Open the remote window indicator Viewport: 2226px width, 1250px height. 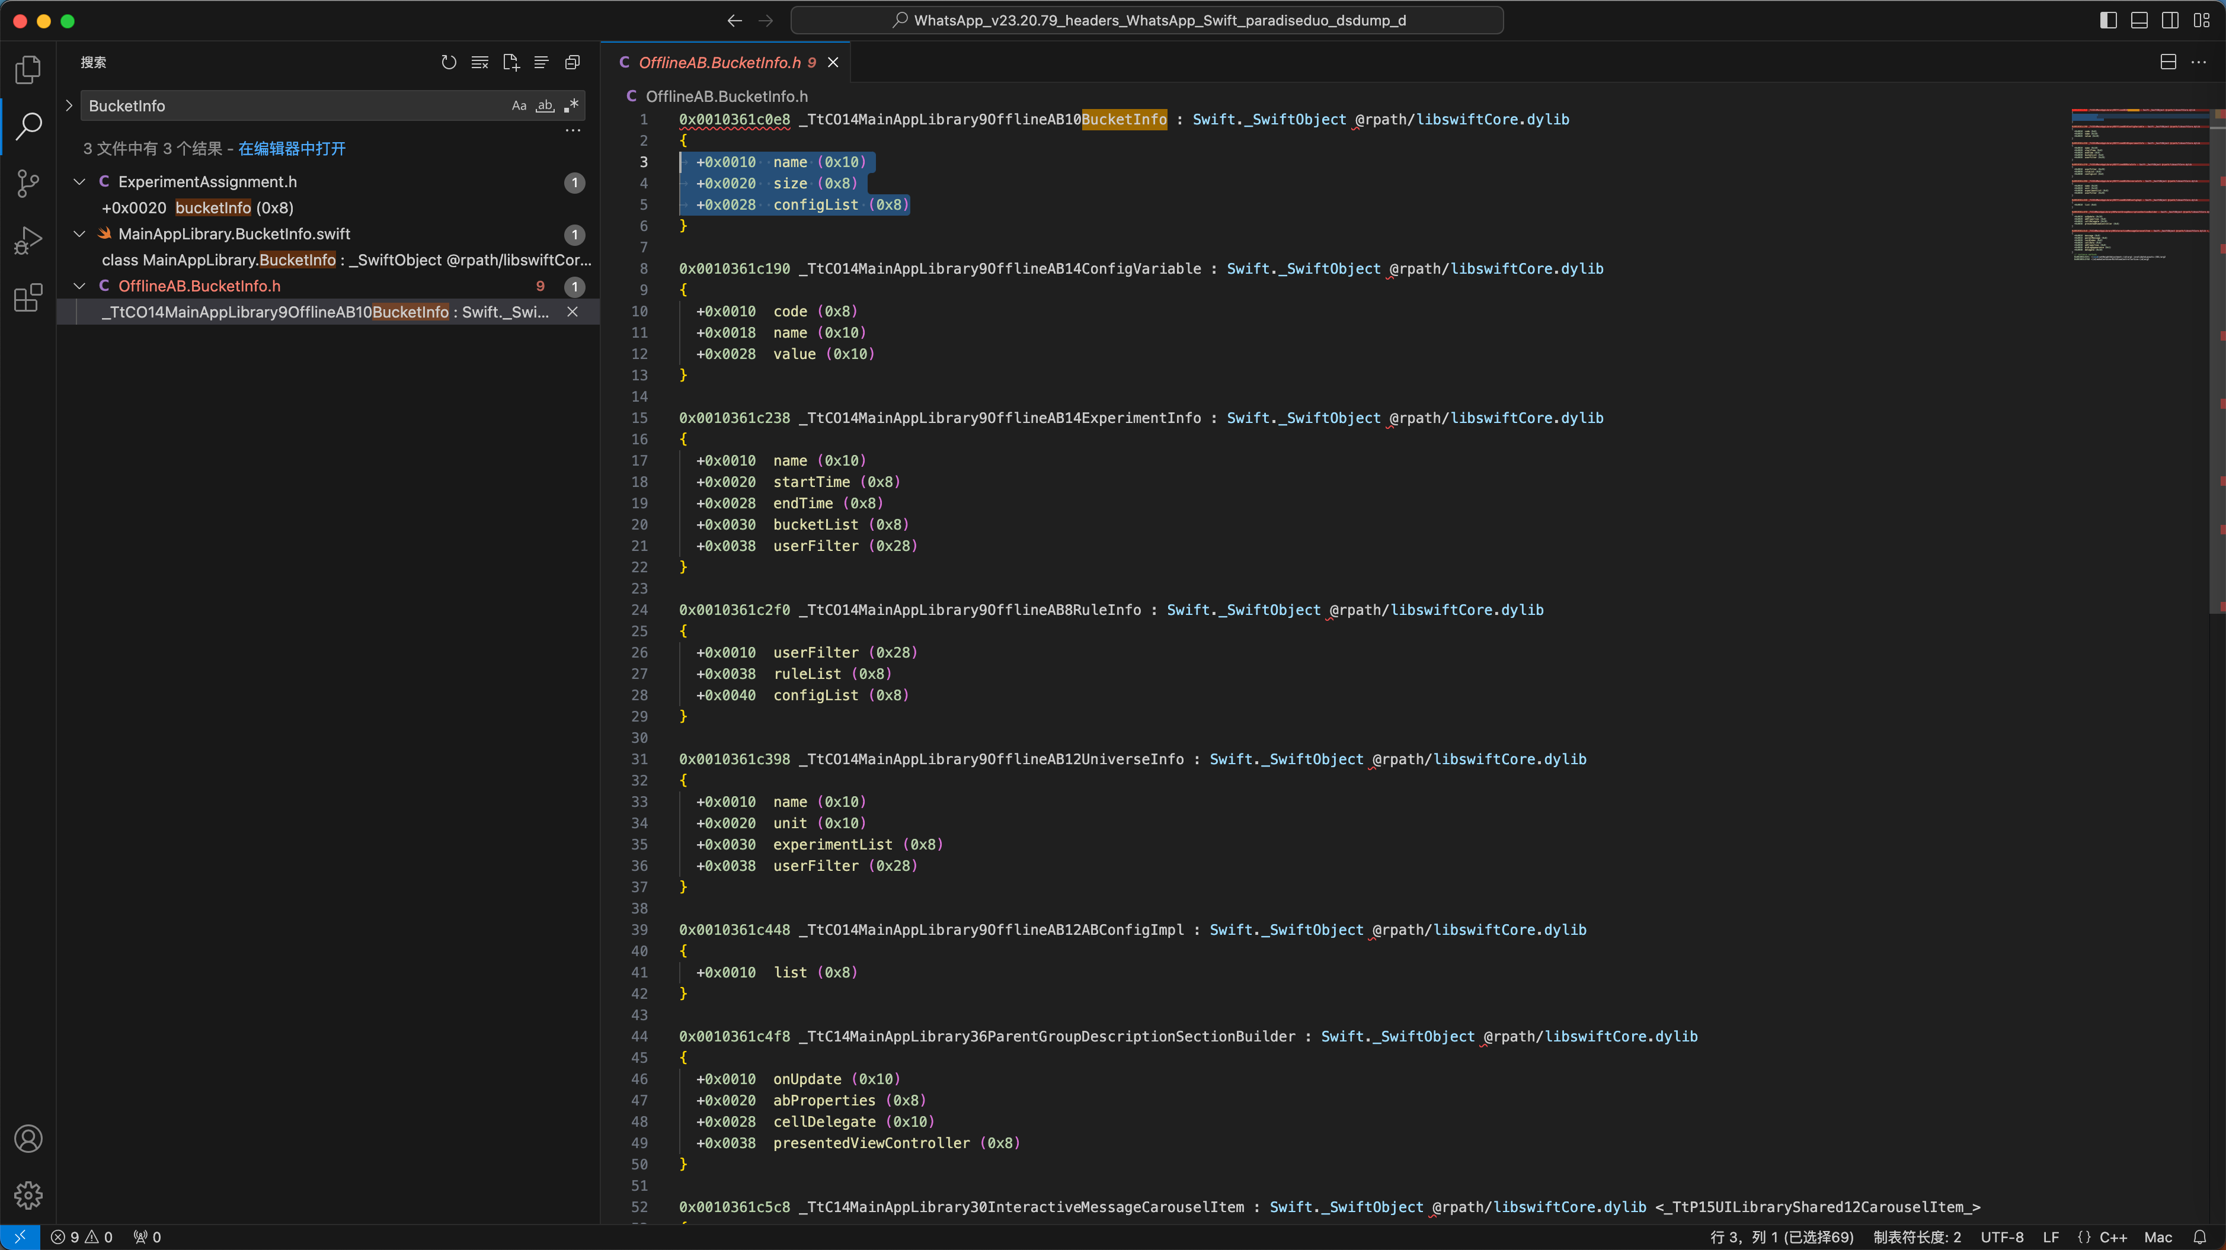point(20,1237)
